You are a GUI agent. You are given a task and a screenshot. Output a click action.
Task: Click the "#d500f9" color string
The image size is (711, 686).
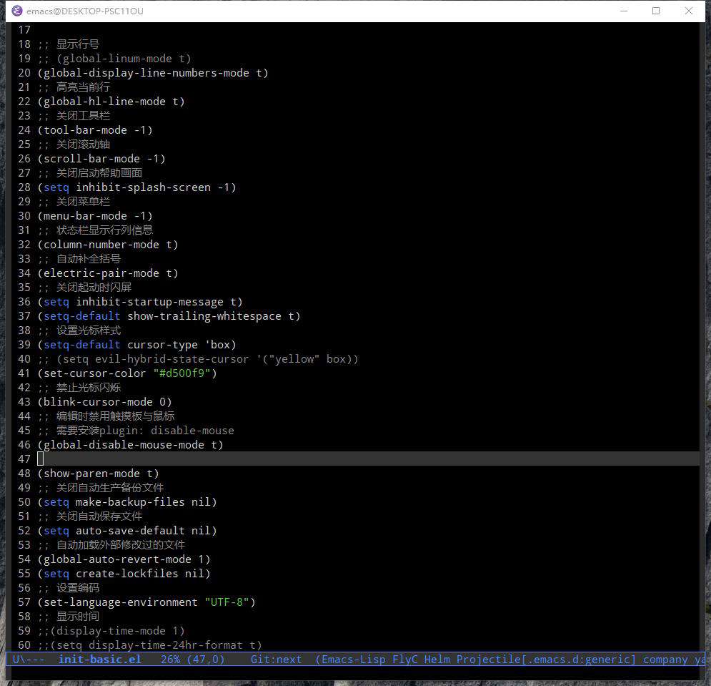[x=182, y=373]
